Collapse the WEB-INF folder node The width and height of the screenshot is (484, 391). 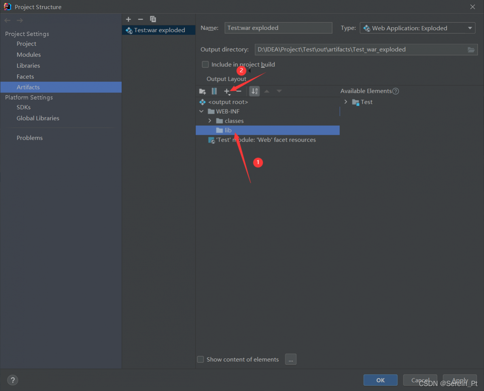pos(202,111)
